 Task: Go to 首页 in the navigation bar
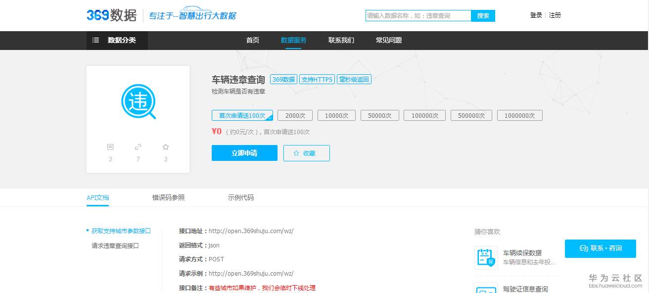pos(253,40)
